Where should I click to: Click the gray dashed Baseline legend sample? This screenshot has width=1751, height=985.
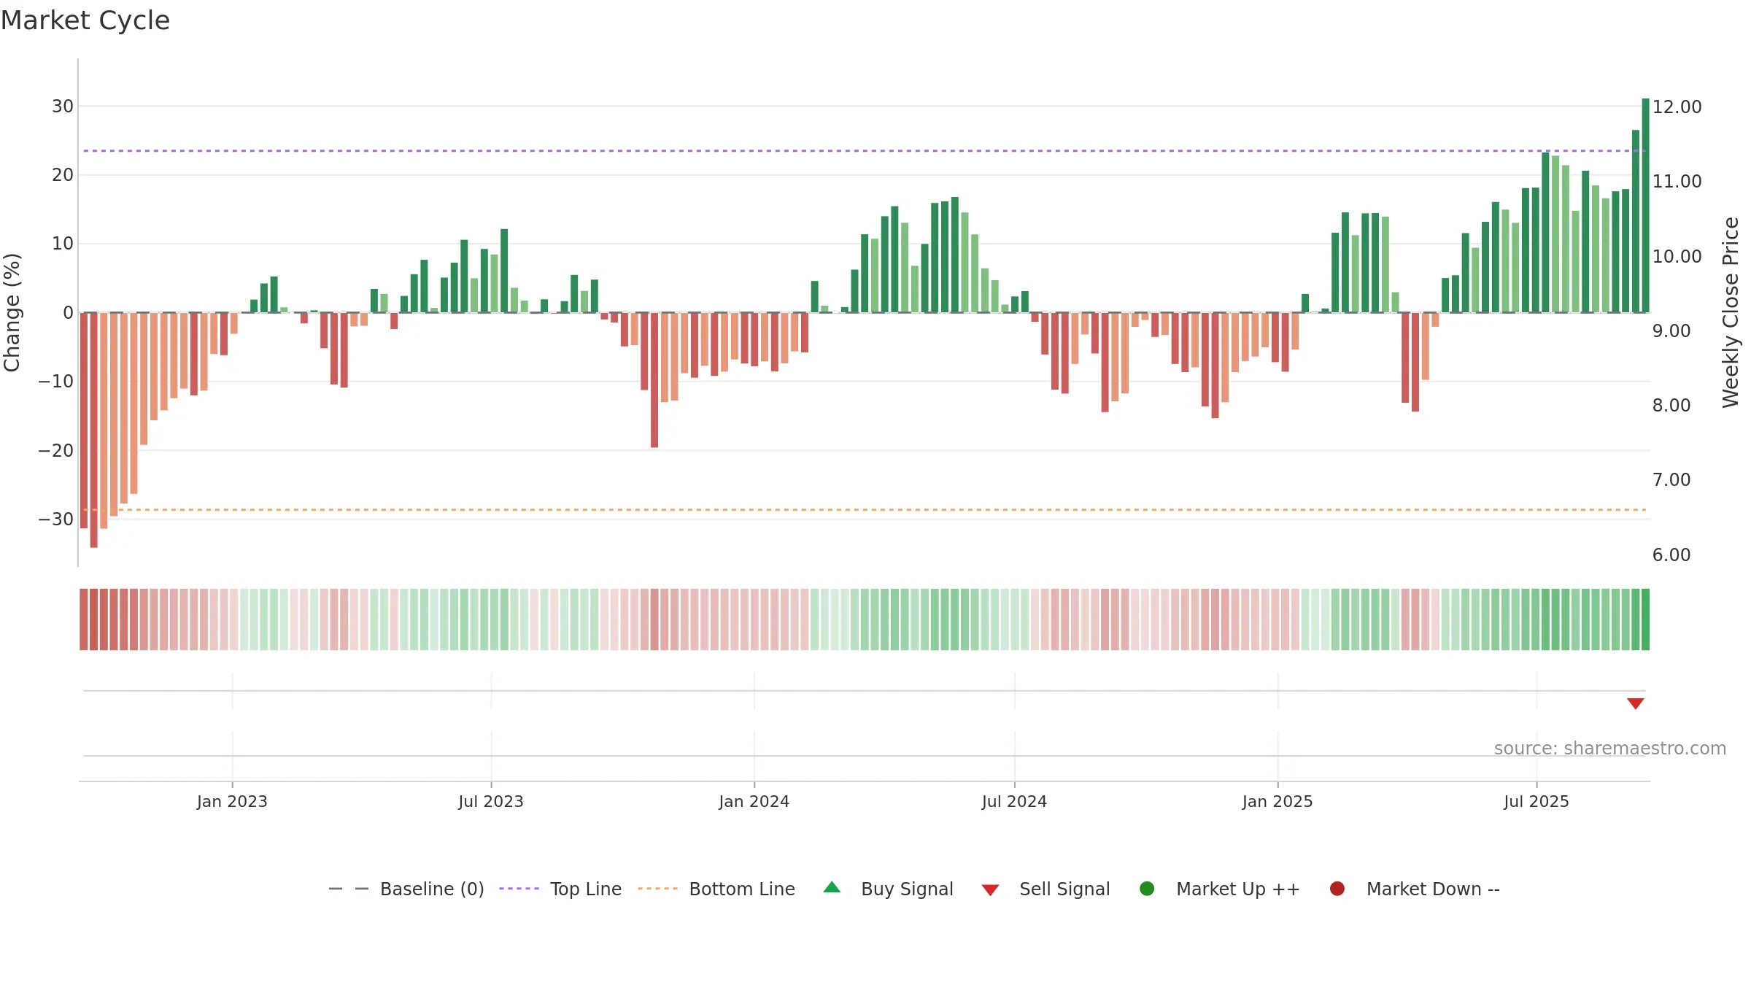click(349, 889)
